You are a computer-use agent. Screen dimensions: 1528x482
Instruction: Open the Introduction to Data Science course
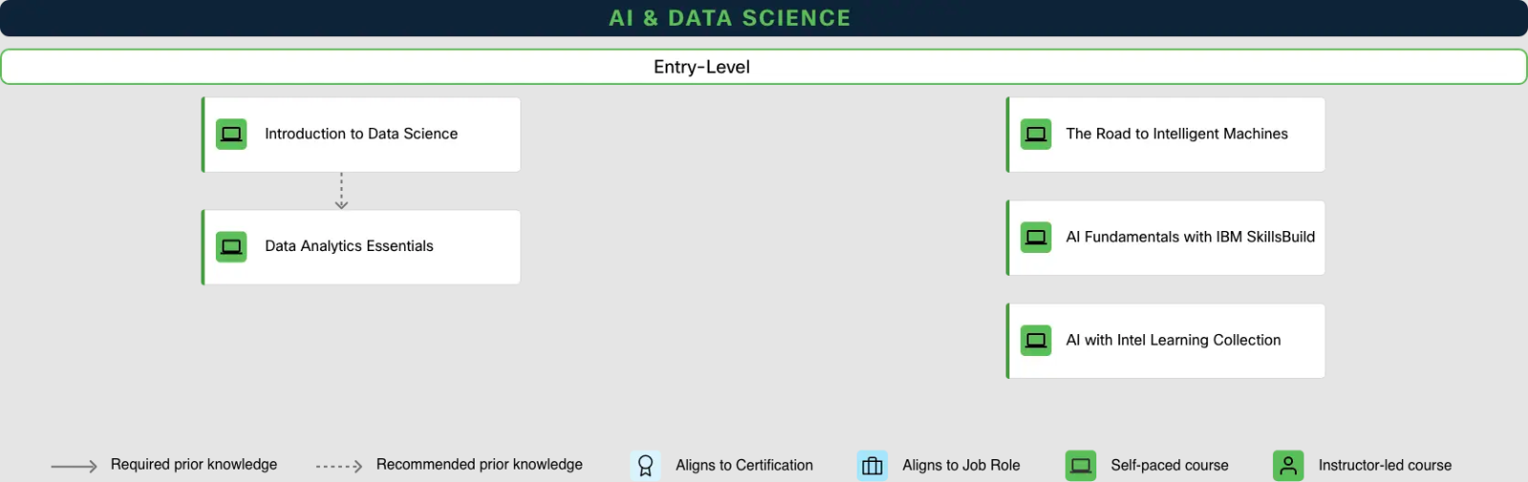pyautogui.click(x=361, y=135)
